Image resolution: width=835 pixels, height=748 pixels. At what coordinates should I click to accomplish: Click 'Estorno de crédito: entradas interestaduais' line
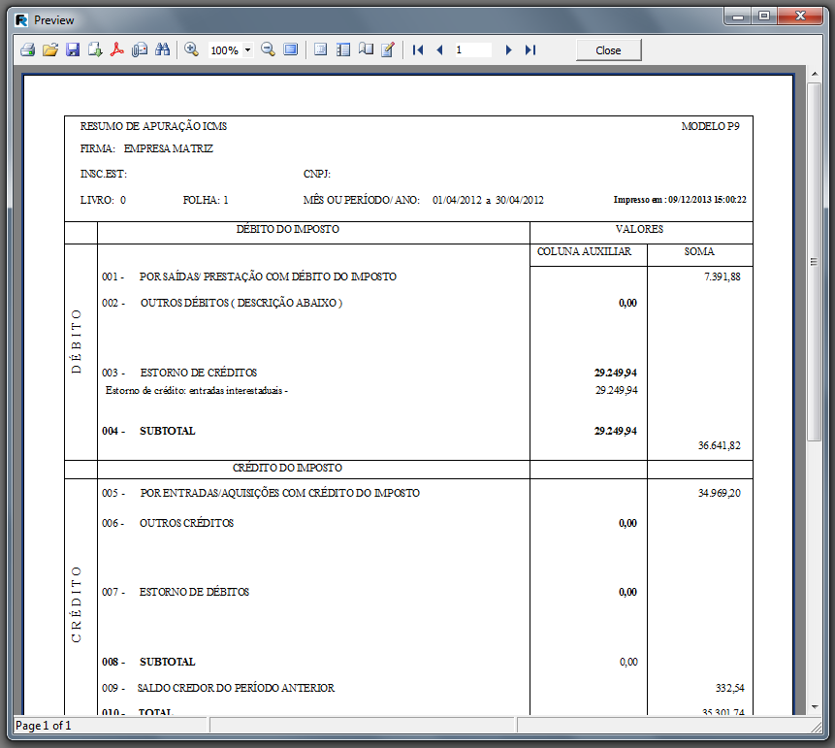click(197, 391)
